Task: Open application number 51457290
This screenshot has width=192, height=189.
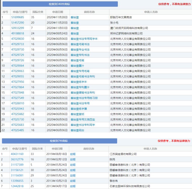Action: [x=17, y=23]
